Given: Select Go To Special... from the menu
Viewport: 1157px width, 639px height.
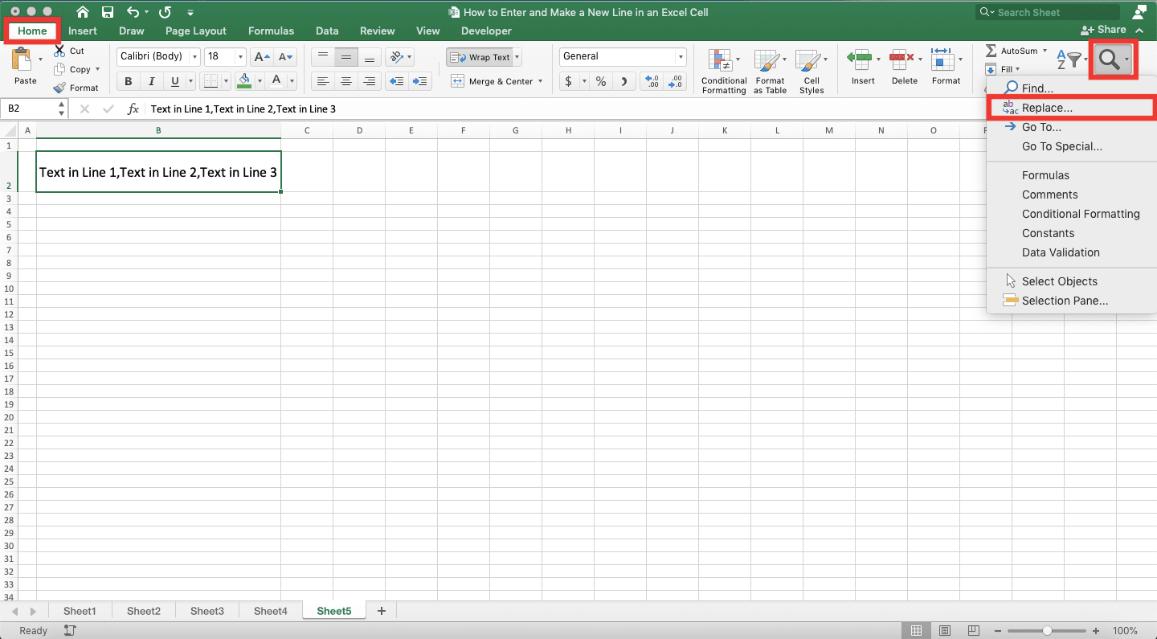Looking at the screenshot, I should 1061,146.
